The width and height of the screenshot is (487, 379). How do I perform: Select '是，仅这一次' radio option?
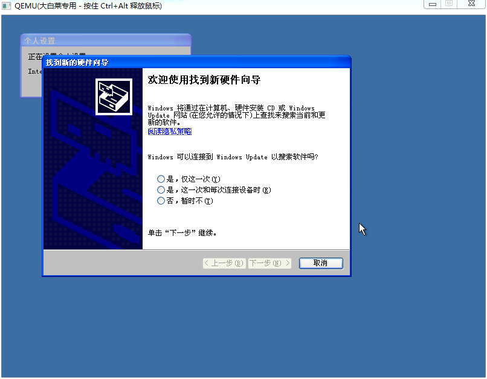pos(161,179)
